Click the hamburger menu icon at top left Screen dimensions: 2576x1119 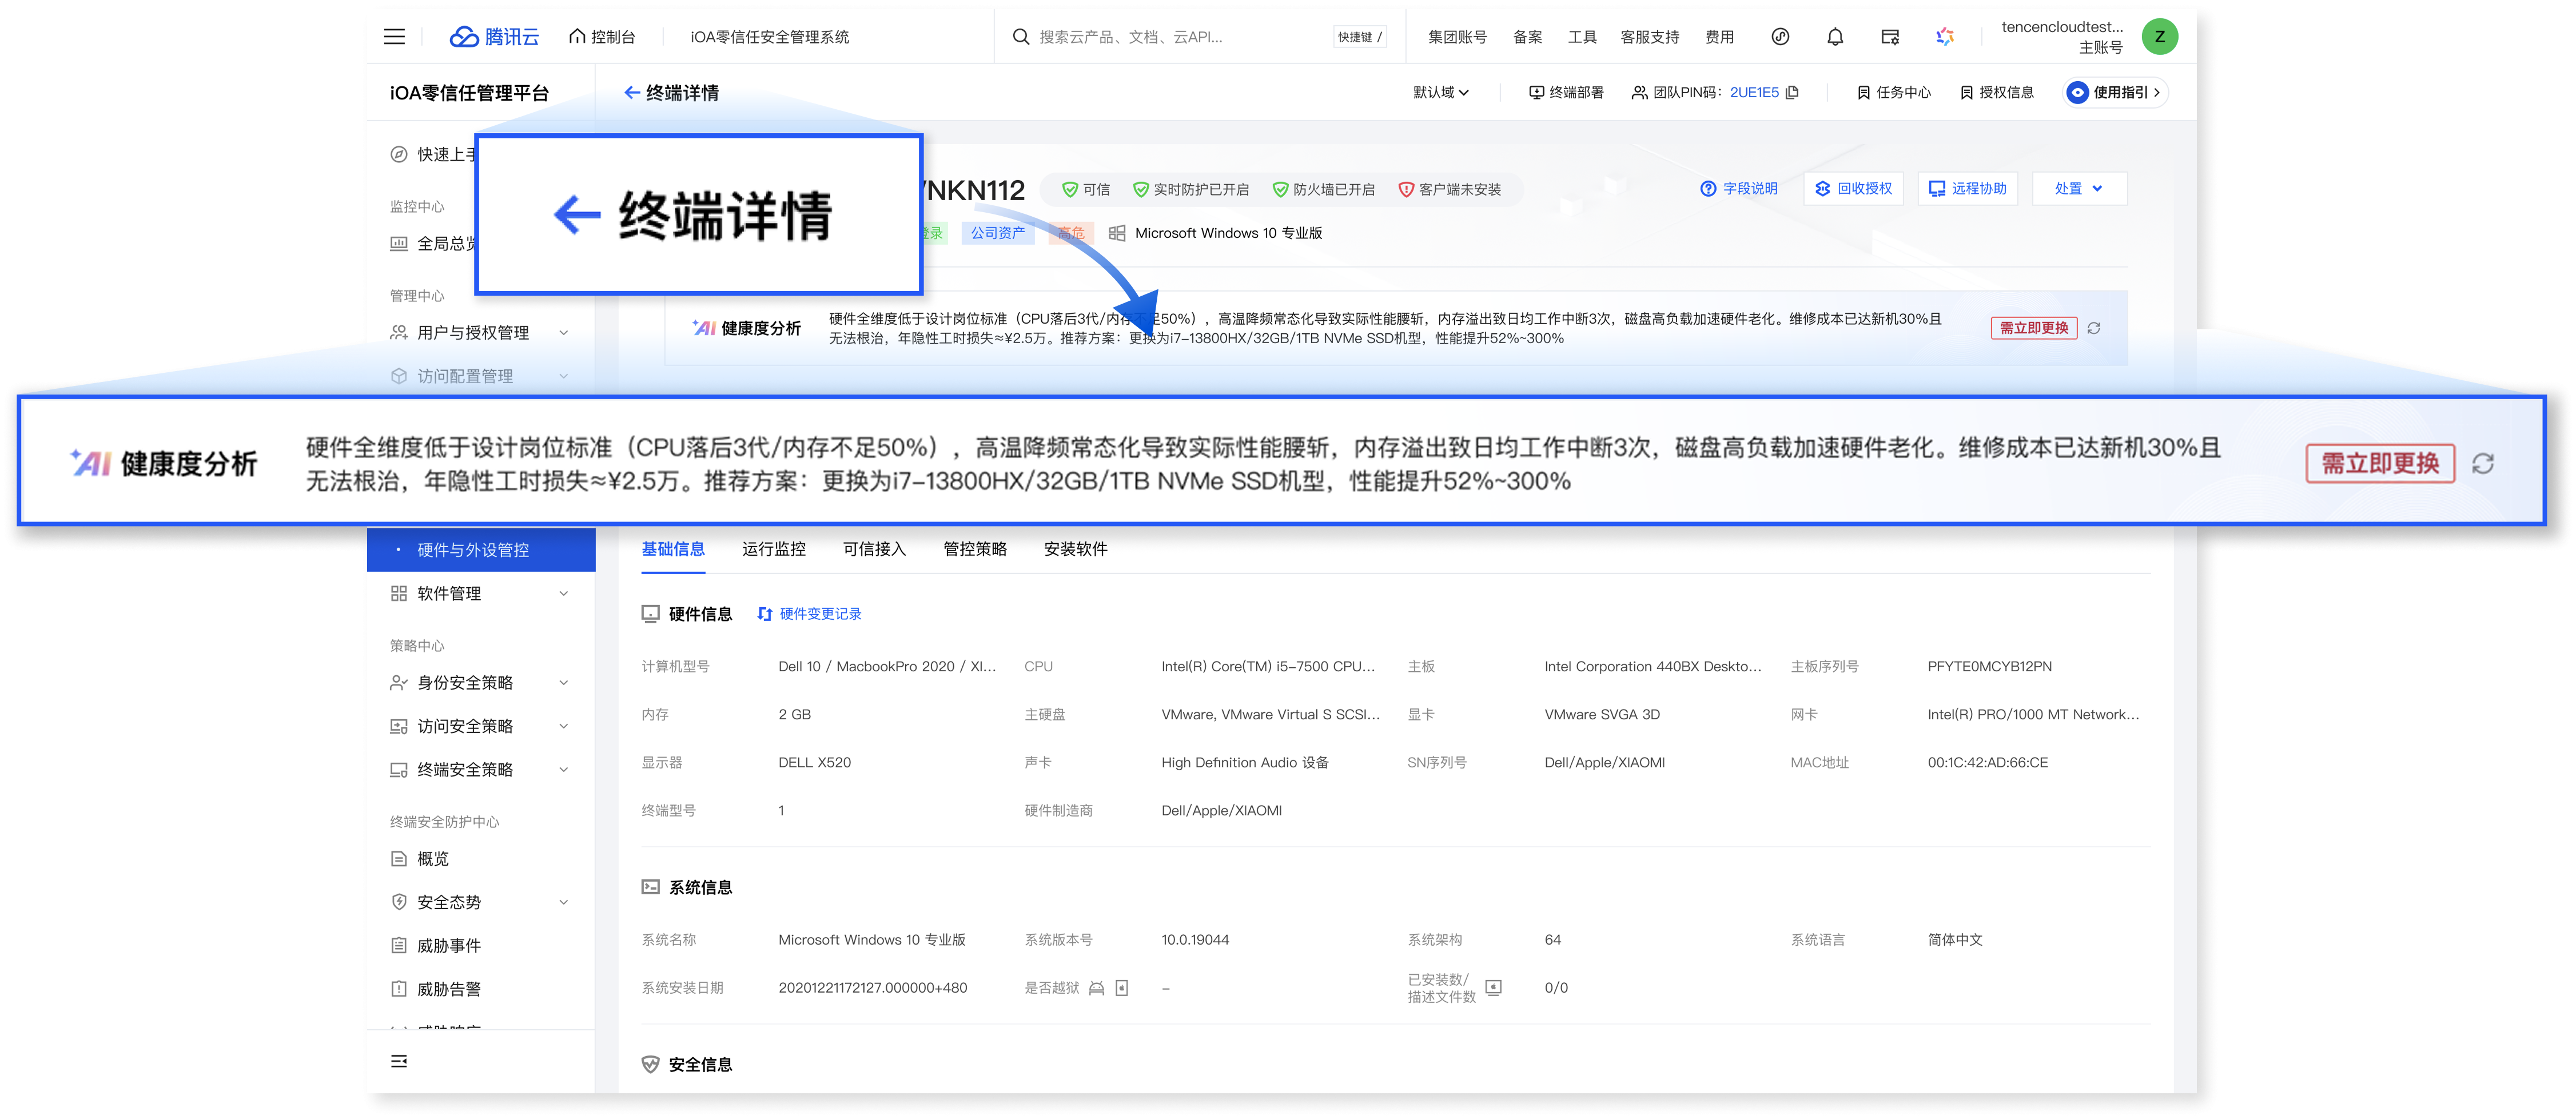[x=394, y=37]
